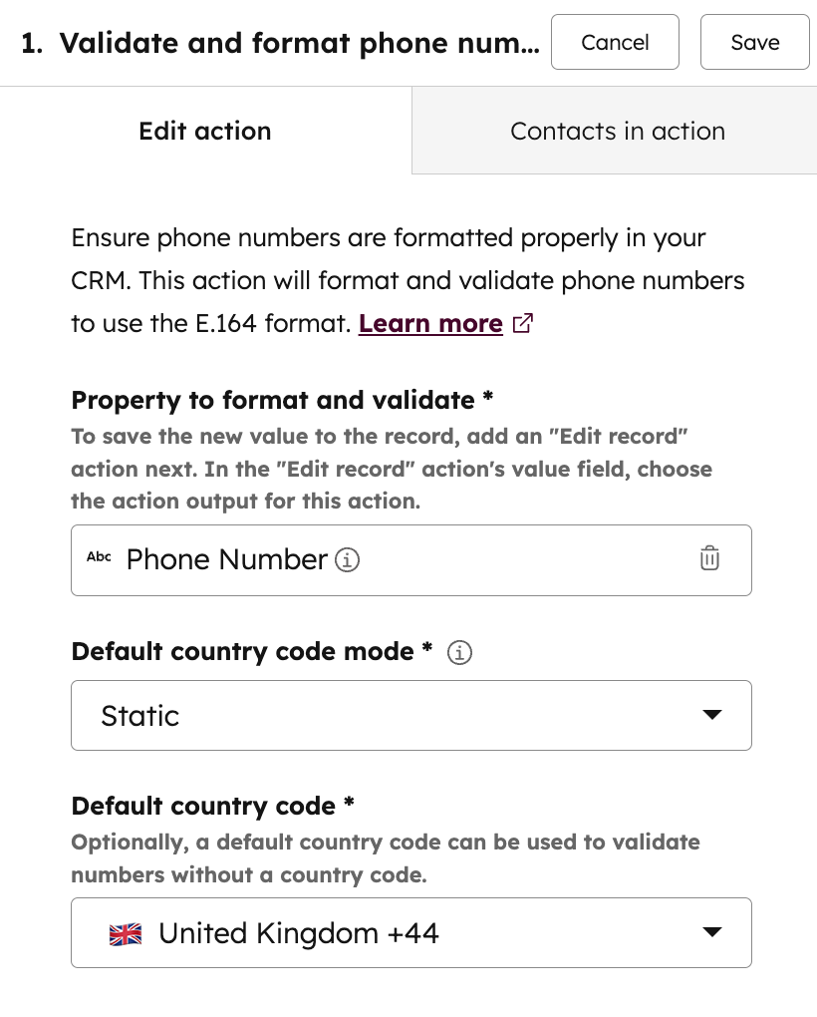
Task: Save the phone number validation action
Action: pyautogui.click(x=754, y=42)
